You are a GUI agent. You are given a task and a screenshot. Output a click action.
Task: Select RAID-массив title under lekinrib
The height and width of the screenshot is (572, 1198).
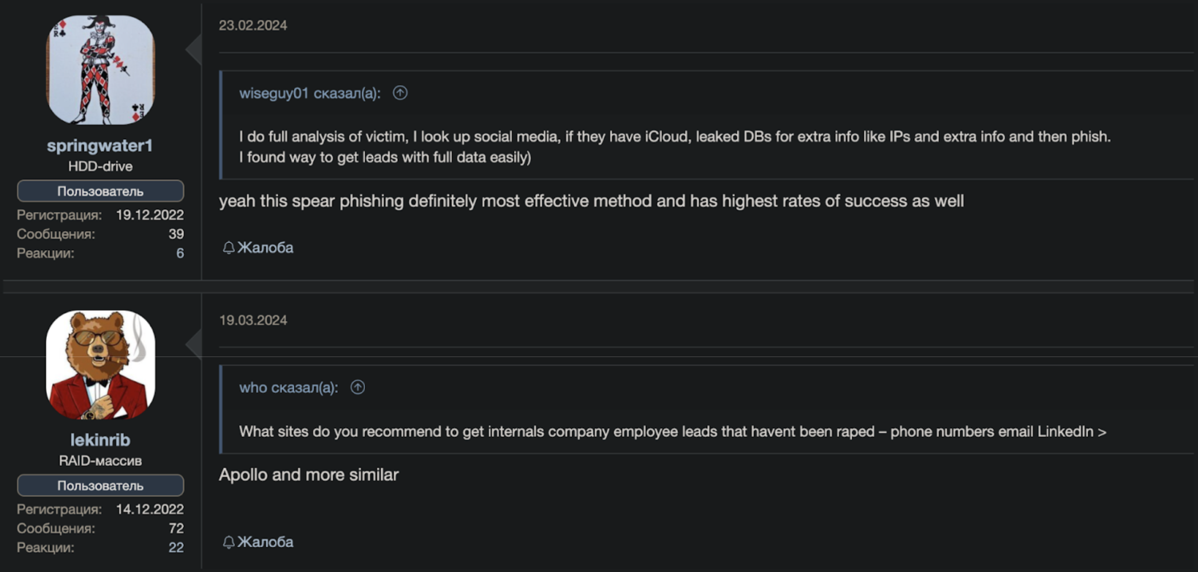[100, 460]
